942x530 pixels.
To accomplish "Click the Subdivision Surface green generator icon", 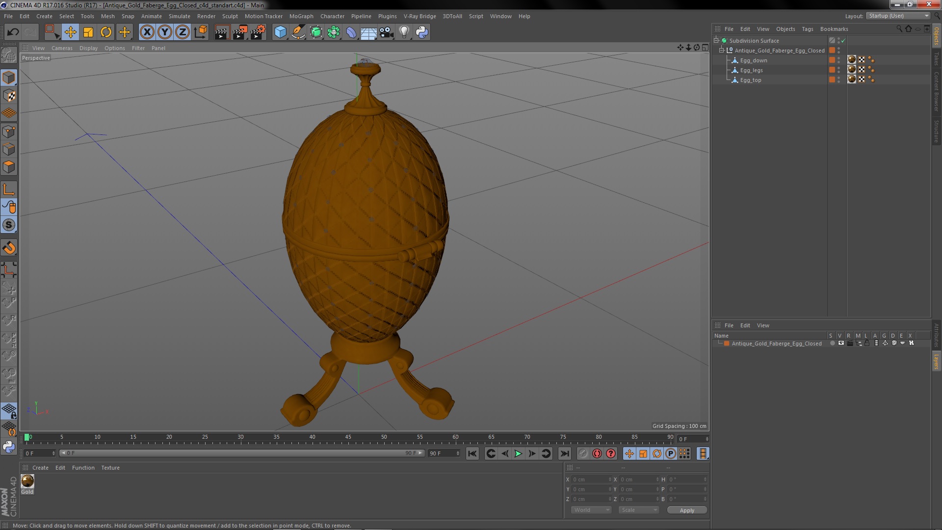I will click(x=724, y=41).
